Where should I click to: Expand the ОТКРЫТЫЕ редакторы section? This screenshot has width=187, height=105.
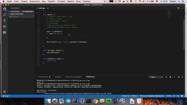point(21,11)
